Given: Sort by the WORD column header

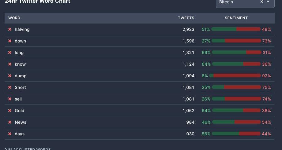Looking at the screenshot, I should [x=14, y=18].
